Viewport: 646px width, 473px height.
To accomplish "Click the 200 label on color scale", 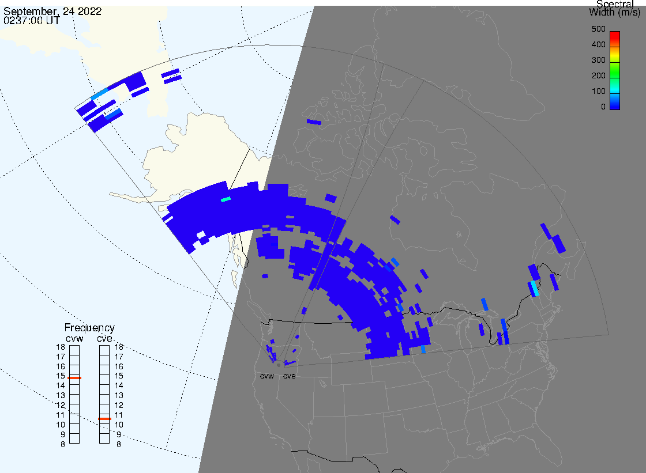I will click(x=598, y=75).
